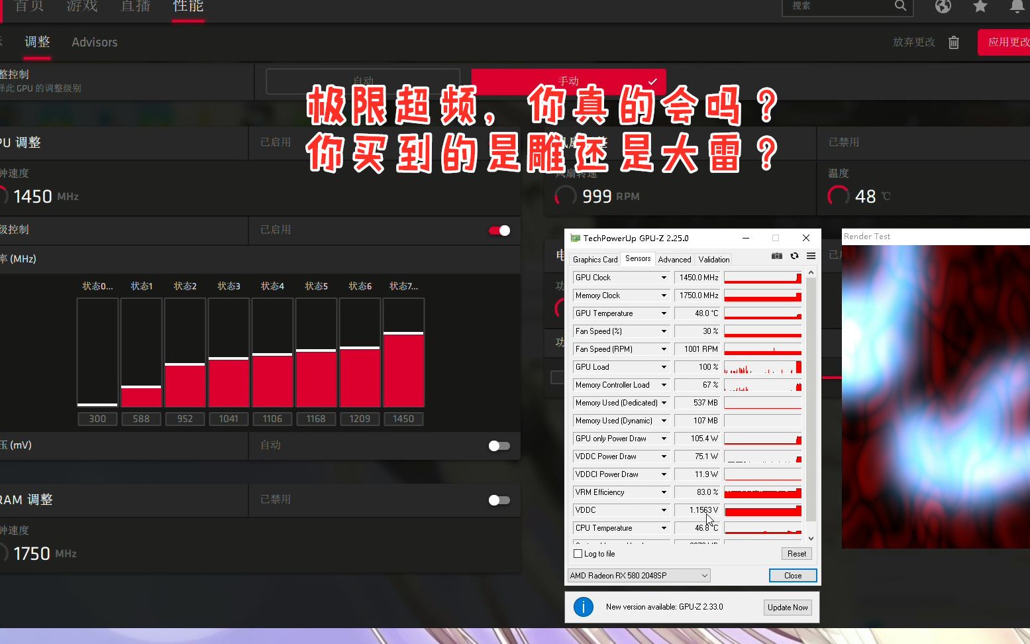The image size is (1030, 644).
Task: Toggle the frequency control switch
Action: pos(499,231)
